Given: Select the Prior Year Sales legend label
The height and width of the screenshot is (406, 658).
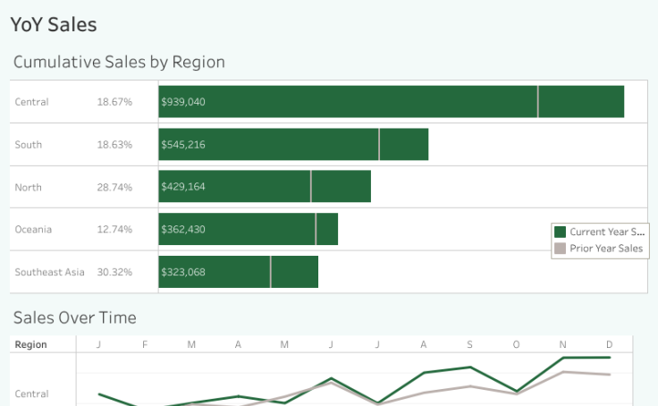Looking at the screenshot, I should click(606, 249).
